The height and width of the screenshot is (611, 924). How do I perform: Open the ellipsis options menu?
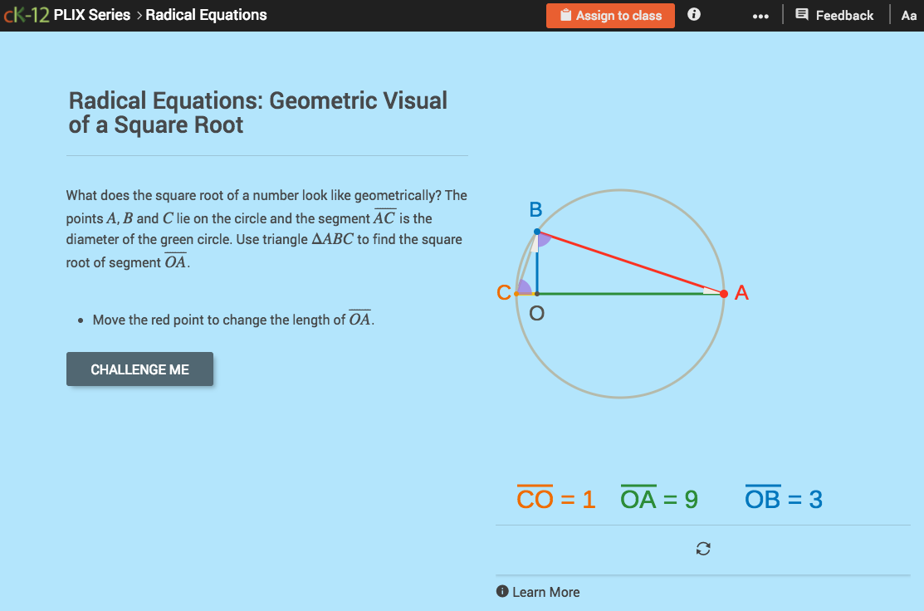click(760, 15)
